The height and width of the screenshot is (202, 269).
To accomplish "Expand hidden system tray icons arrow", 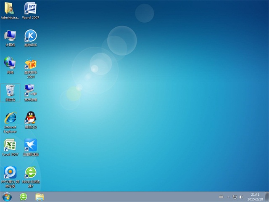I will (228, 197).
